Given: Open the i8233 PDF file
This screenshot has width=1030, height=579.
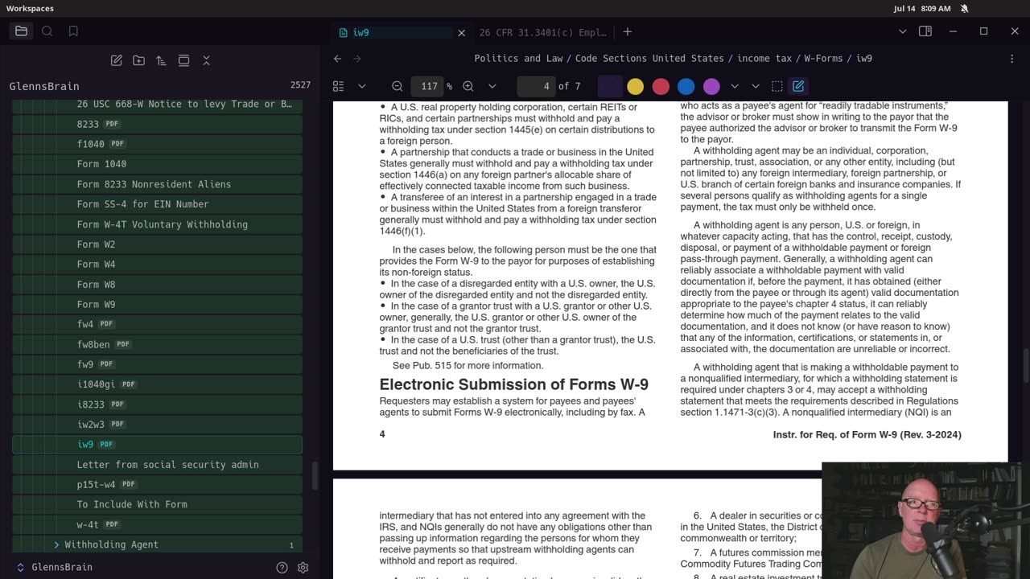Looking at the screenshot, I should point(157,404).
